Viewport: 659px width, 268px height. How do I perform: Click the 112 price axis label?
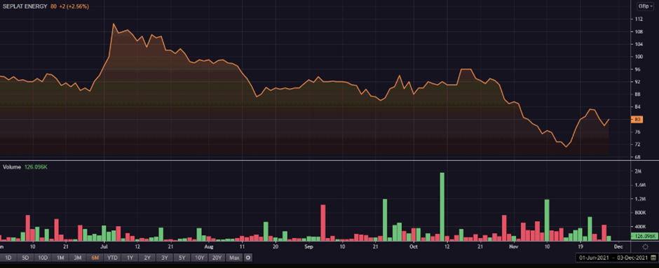[639, 20]
